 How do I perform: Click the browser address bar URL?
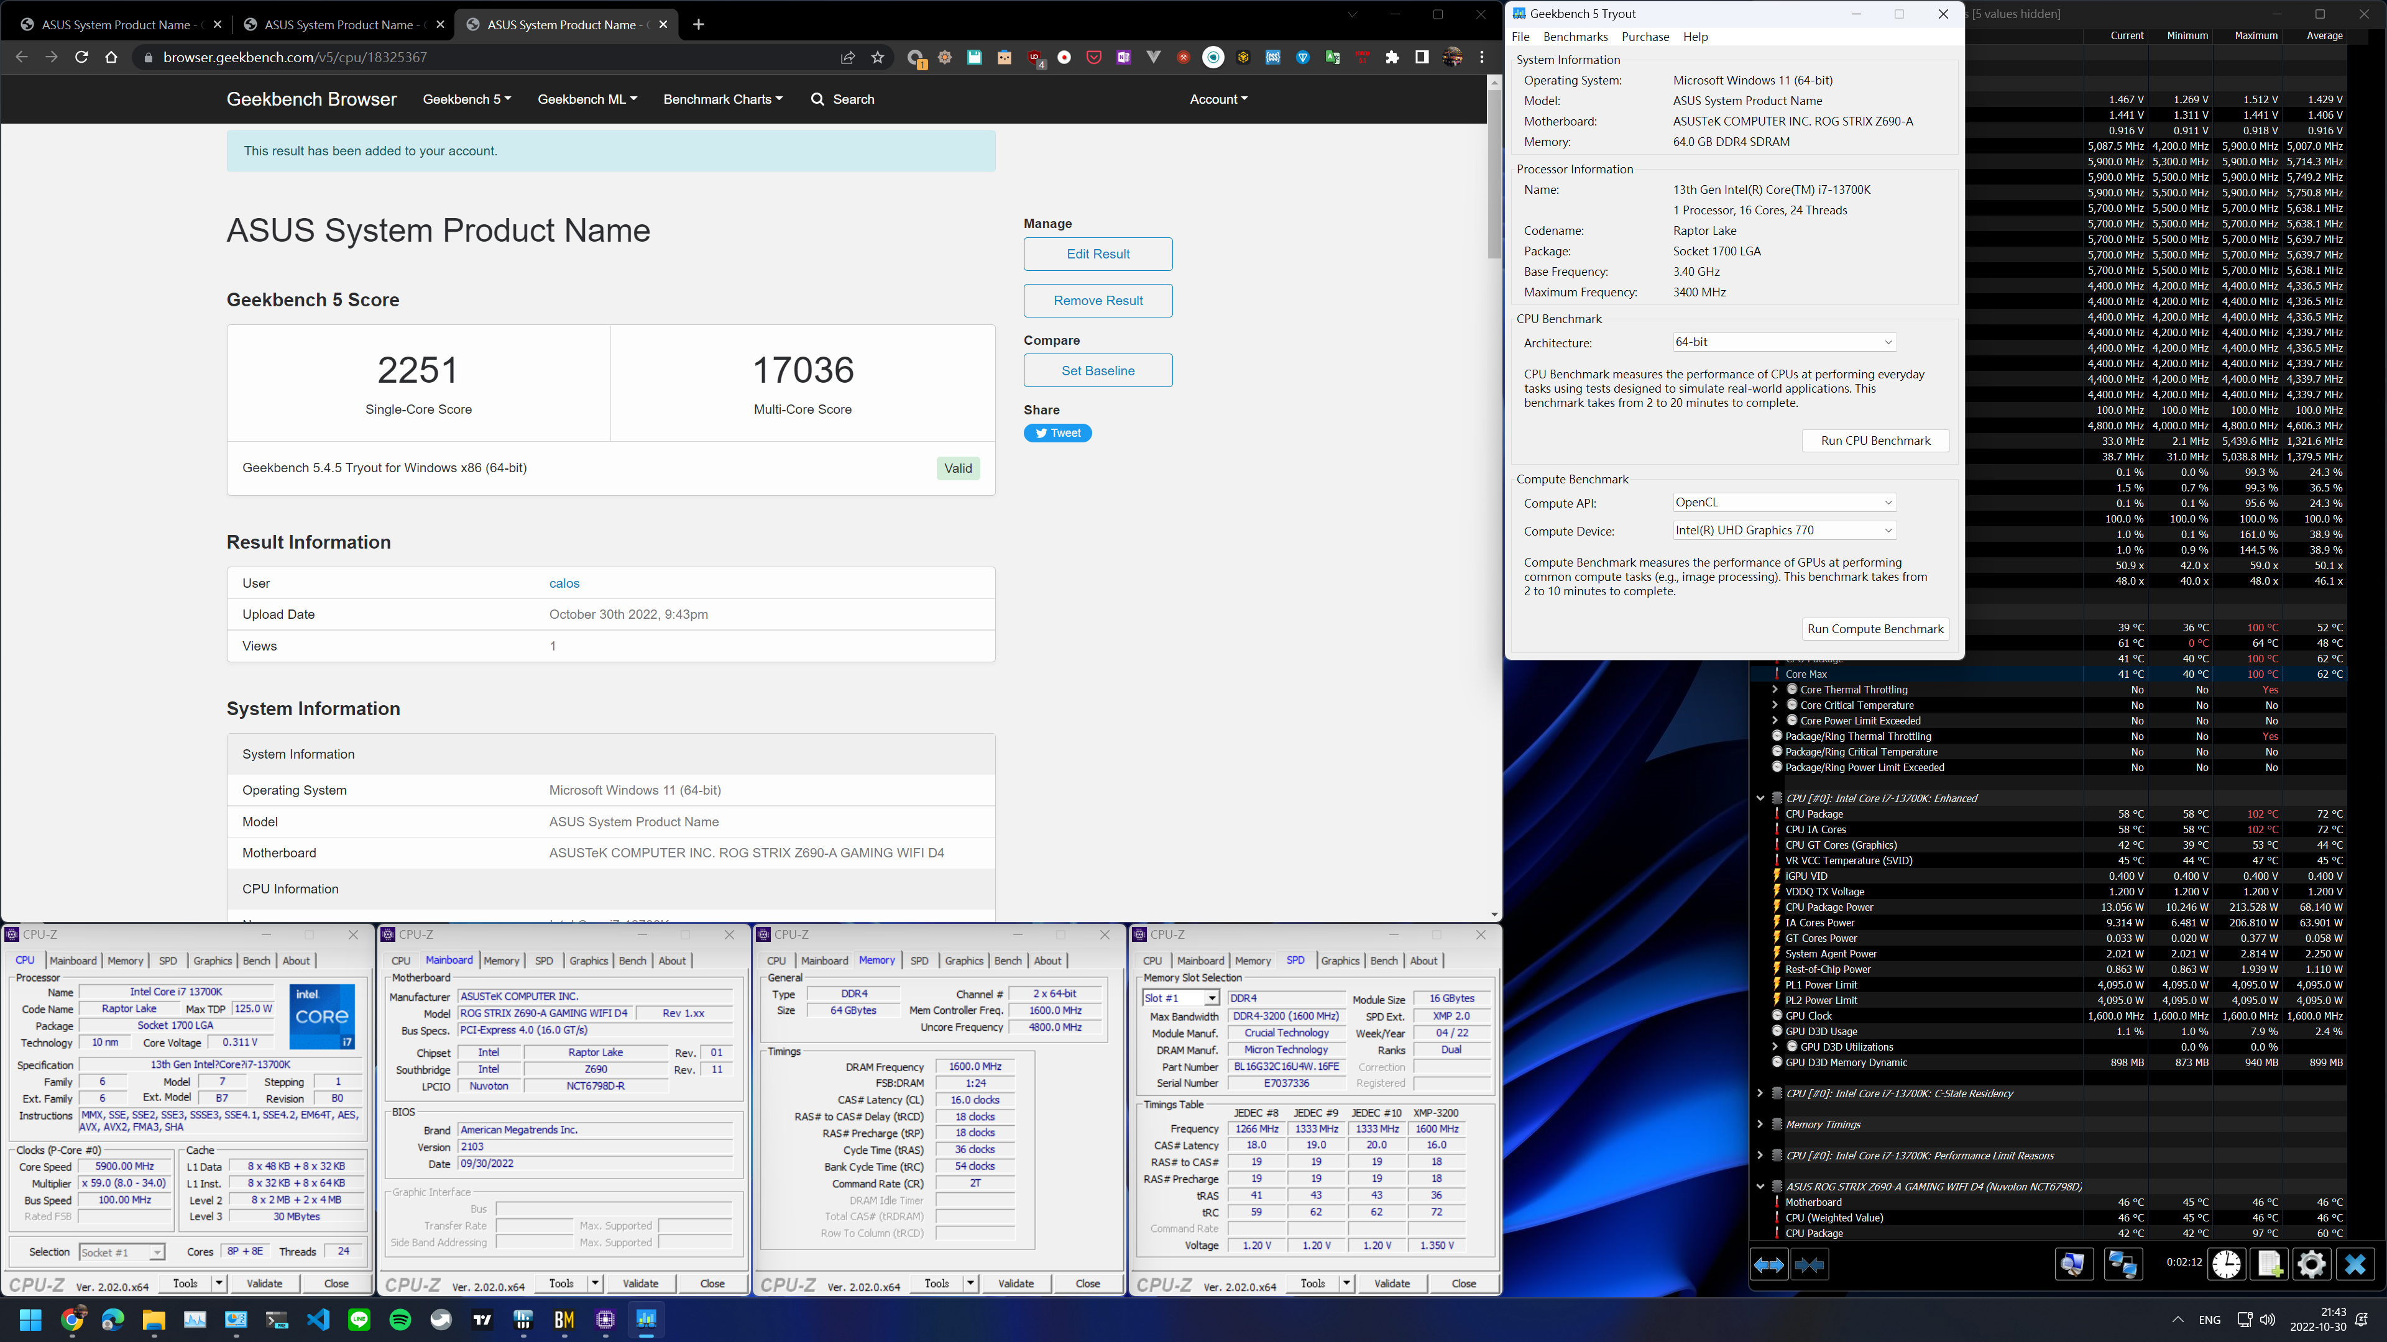pos(295,57)
